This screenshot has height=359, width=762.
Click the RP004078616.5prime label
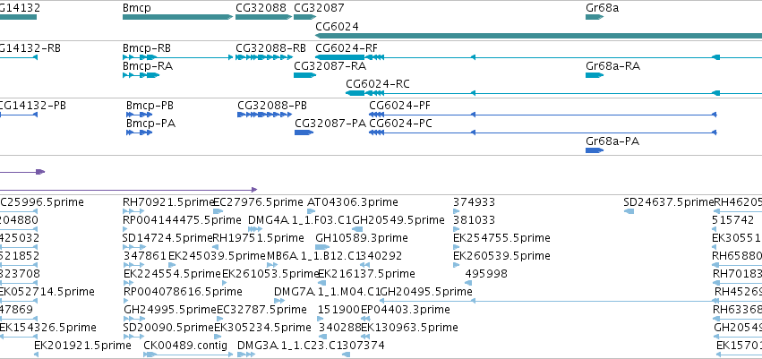point(183,292)
